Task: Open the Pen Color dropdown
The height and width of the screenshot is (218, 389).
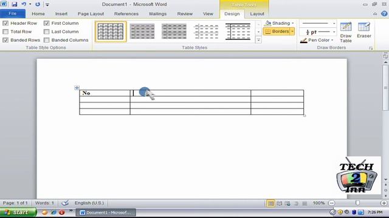Action: click(x=317, y=40)
